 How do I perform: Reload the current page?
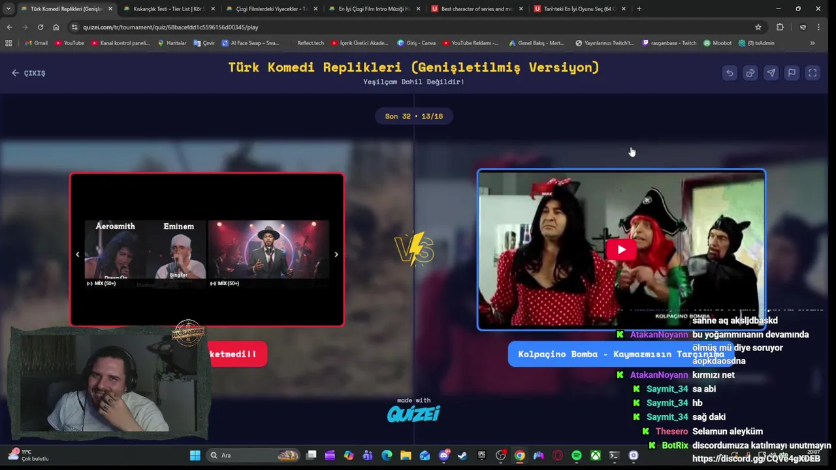[40, 27]
